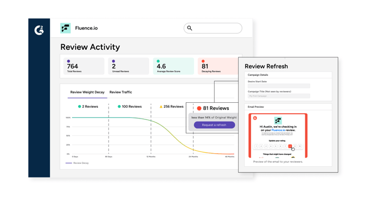Click the Fluence.io link in email preview
This screenshot has width=366, height=197.
click(278, 130)
